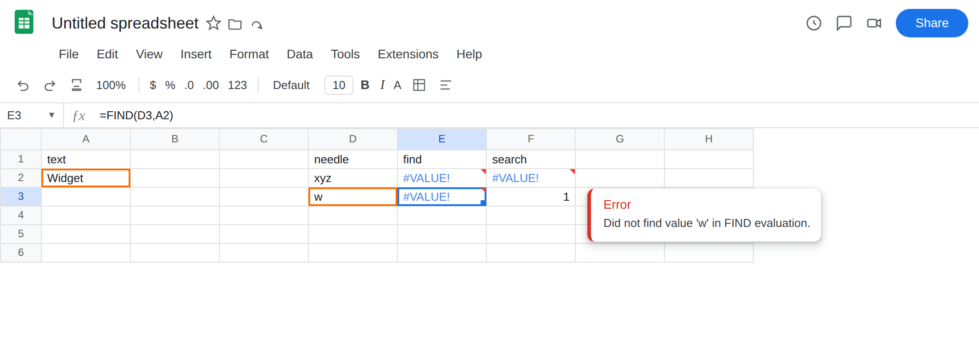Rename the Untitled spreadsheet title
979x356 pixels.
point(125,23)
